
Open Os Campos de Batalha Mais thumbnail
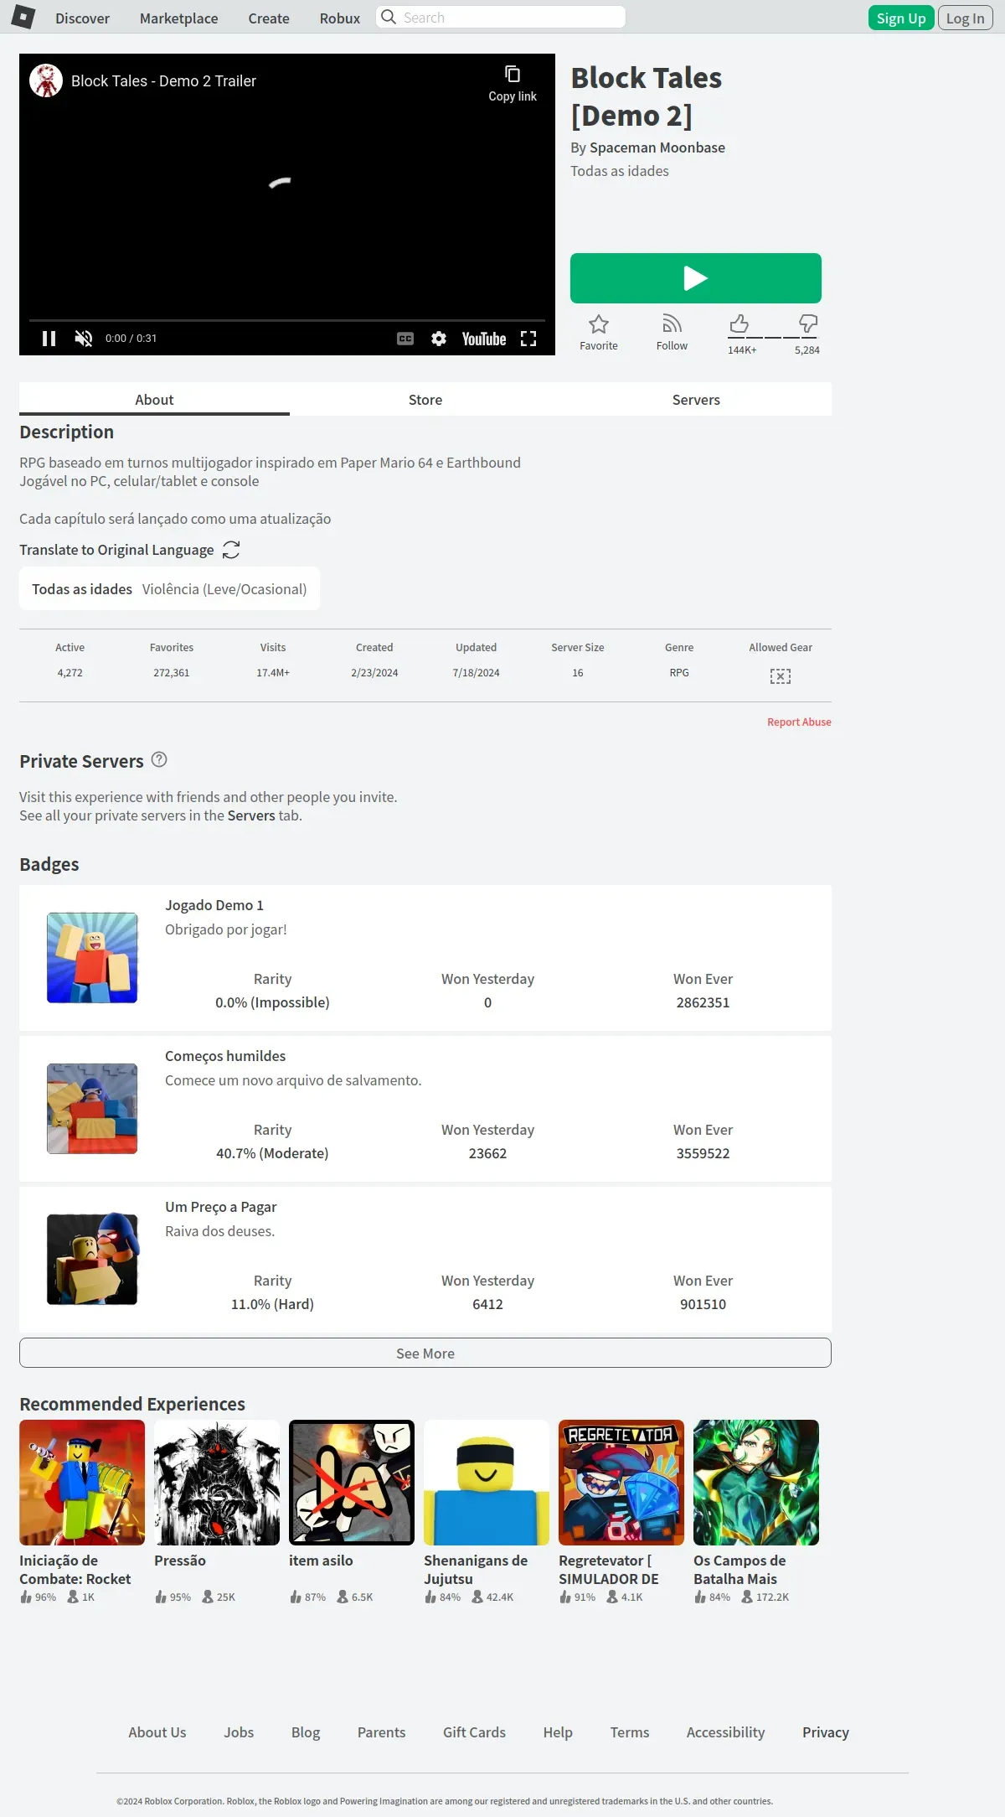756,1483
